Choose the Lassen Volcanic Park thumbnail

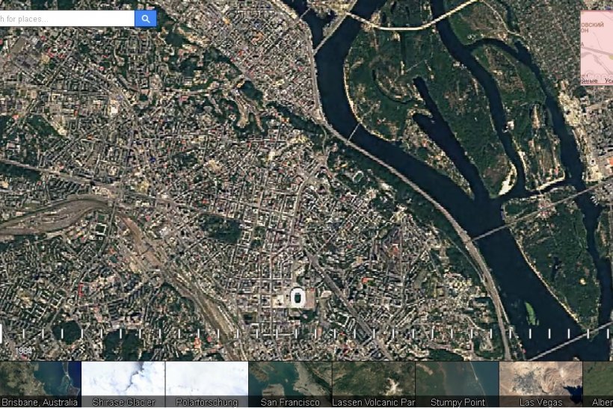coord(373,384)
